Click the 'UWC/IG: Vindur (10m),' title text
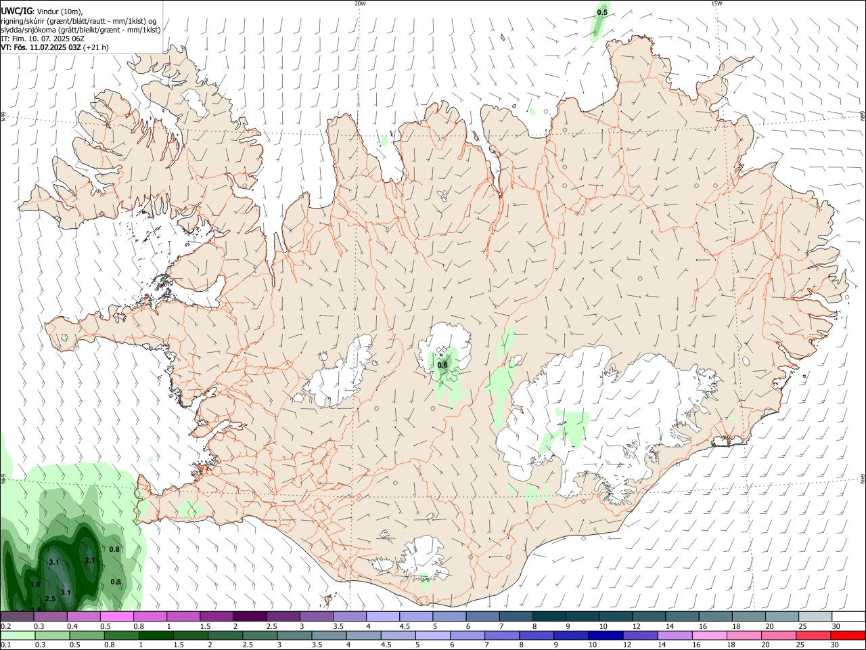 pos(42,11)
